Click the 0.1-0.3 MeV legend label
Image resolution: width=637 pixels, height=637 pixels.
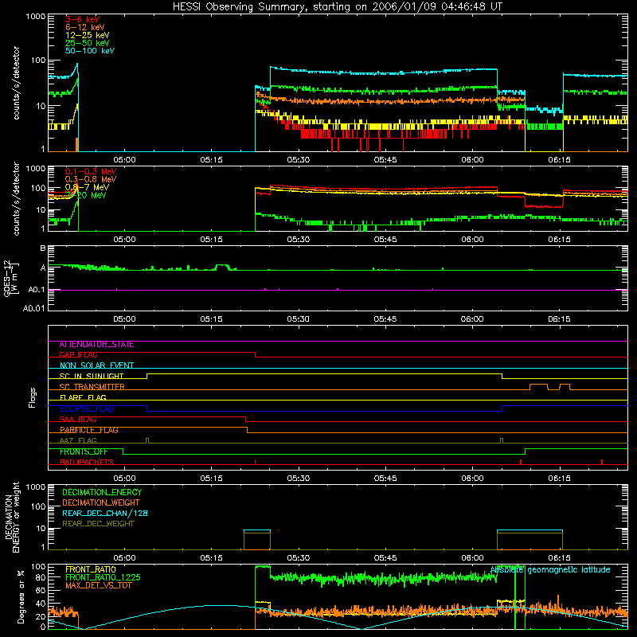click(x=91, y=171)
